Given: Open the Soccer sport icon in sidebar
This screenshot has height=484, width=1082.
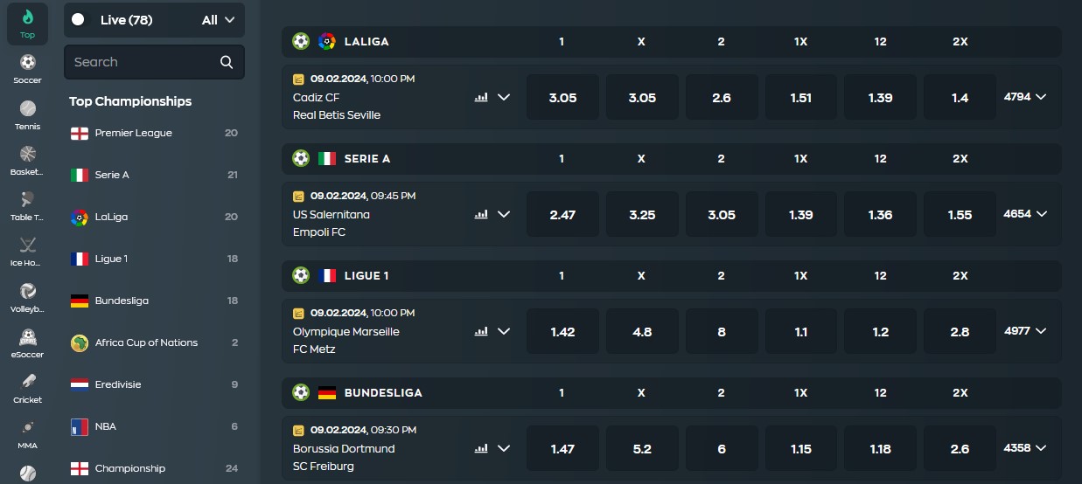Looking at the screenshot, I should pos(27,68).
